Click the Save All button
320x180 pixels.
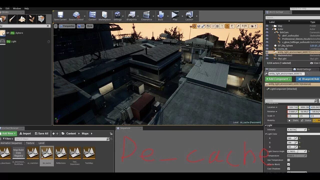pyautogui.click(x=41, y=133)
